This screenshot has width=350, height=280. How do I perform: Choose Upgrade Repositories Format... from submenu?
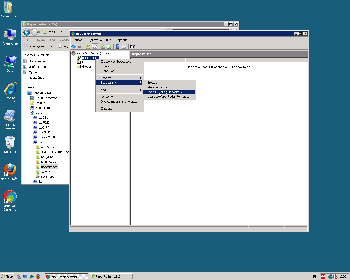[169, 97]
